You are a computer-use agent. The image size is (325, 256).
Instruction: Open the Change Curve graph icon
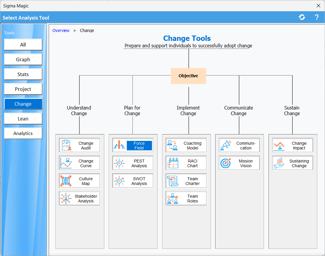66,163
